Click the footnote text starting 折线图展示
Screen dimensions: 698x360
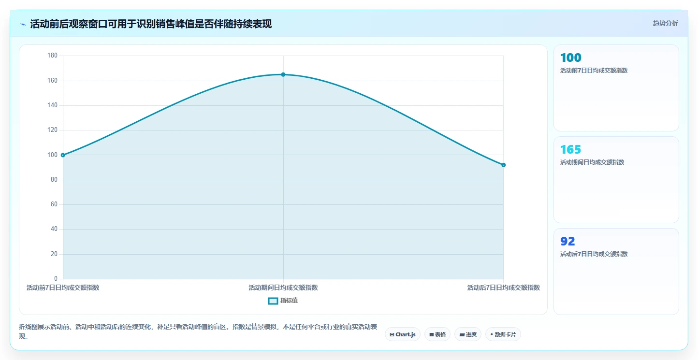(198, 332)
